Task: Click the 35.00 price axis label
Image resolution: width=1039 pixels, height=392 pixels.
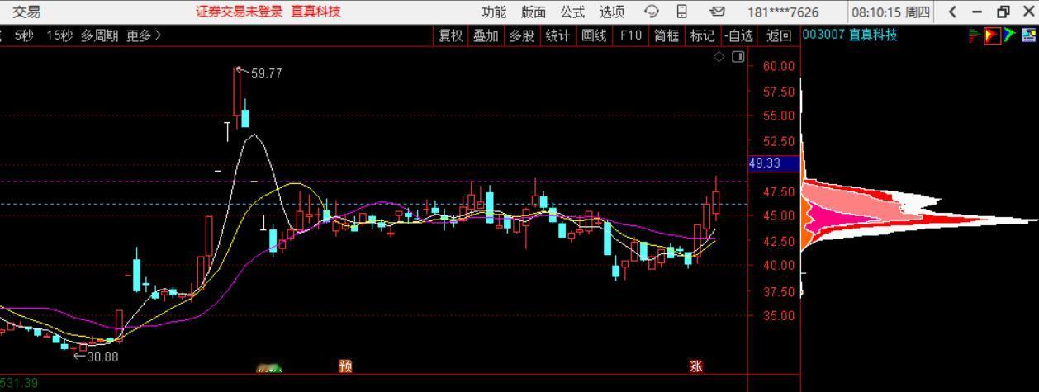Action: tap(780, 315)
